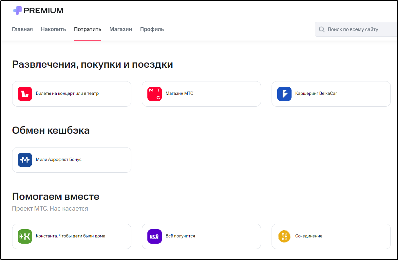Click the green Константа icon
Viewport: 398px width, 260px height.
pos(25,236)
